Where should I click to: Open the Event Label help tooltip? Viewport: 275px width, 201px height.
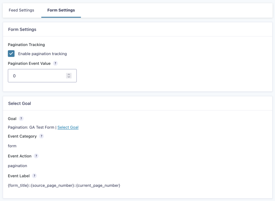pyautogui.click(x=34, y=176)
